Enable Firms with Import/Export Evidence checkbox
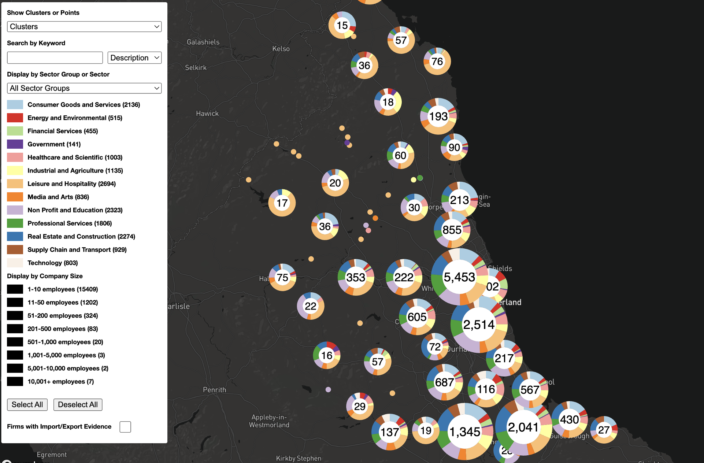Image resolution: width=704 pixels, height=463 pixels. coord(125,427)
